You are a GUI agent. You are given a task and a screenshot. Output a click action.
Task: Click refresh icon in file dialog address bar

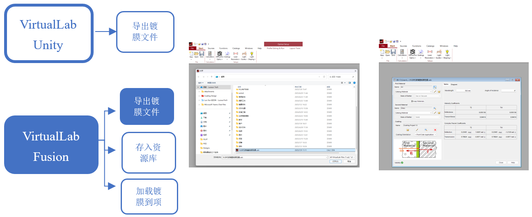click(324, 77)
